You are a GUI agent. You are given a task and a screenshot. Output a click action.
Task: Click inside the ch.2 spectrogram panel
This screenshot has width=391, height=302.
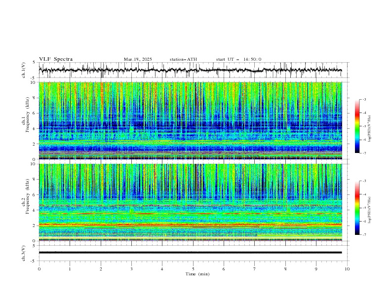point(190,202)
